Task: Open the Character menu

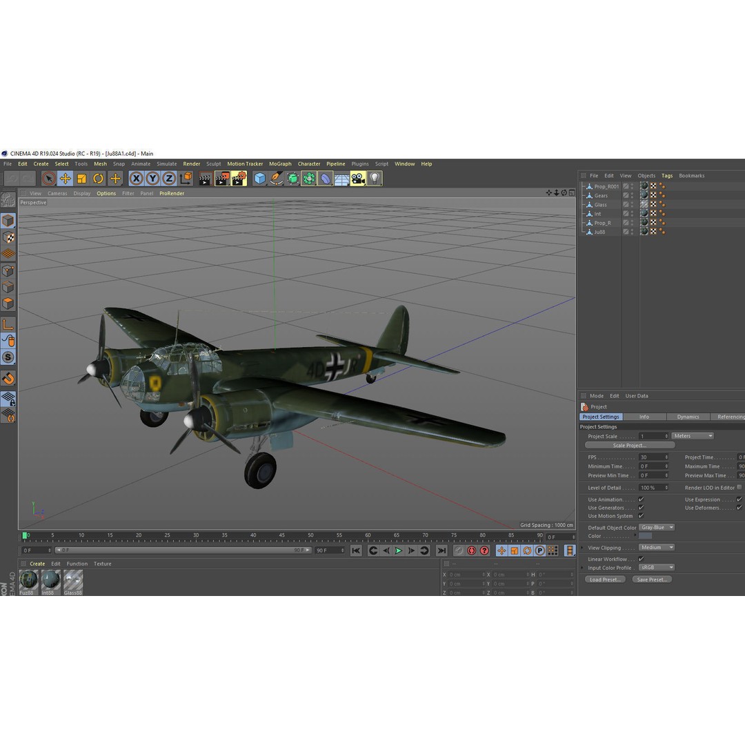Action: (x=309, y=164)
